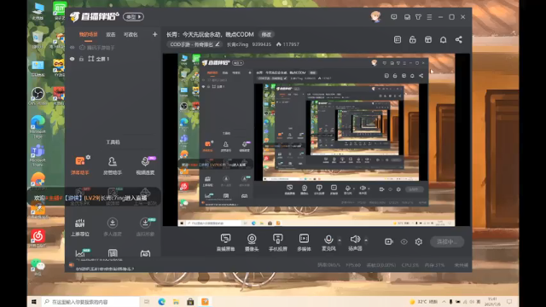This screenshot has width=546, height=307.
Task: Toggle visibility of 全屏 1 source
Action: [x=72, y=59]
